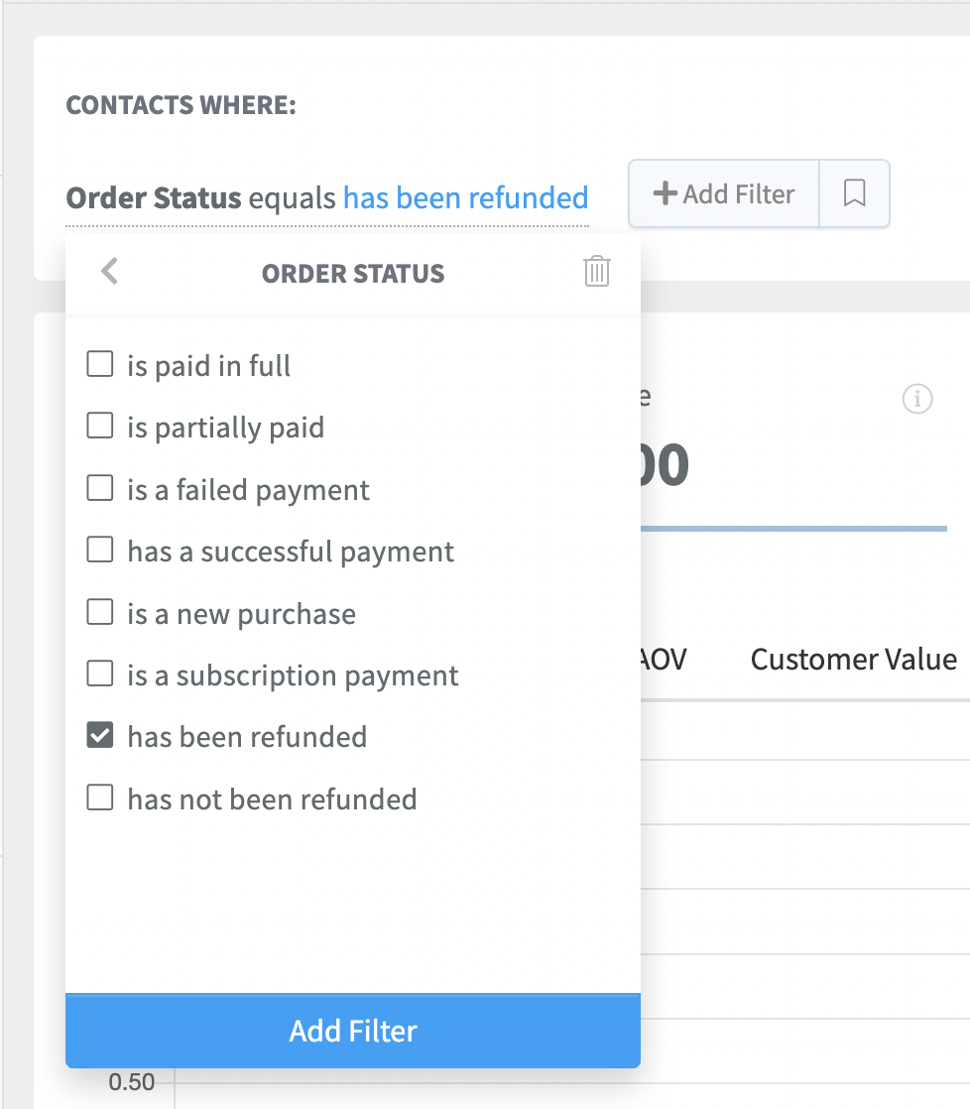Image resolution: width=970 pixels, height=1109 pixels.
Task: Select 'has a successful payment' checkbox
Action: point(100,550)
